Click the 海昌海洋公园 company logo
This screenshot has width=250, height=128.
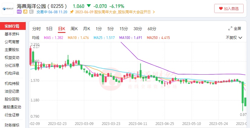(8, 9)
